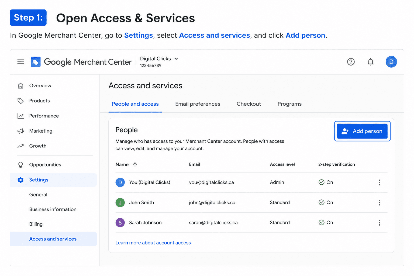This screenshot has height=276, width=414.
Task: Click the Products tag icon
Action: 20,101
